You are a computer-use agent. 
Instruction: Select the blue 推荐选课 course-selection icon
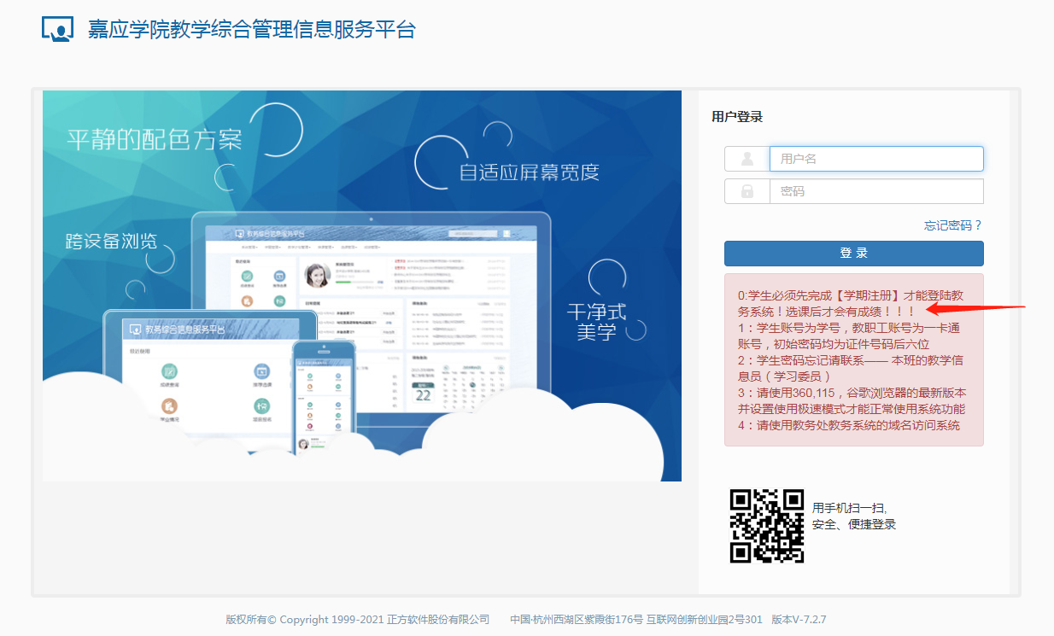pyautogui.click(x=261, y=371)
